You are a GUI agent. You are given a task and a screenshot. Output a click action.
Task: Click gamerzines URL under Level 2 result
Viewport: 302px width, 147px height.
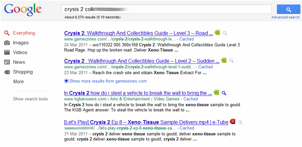point(129,67)
